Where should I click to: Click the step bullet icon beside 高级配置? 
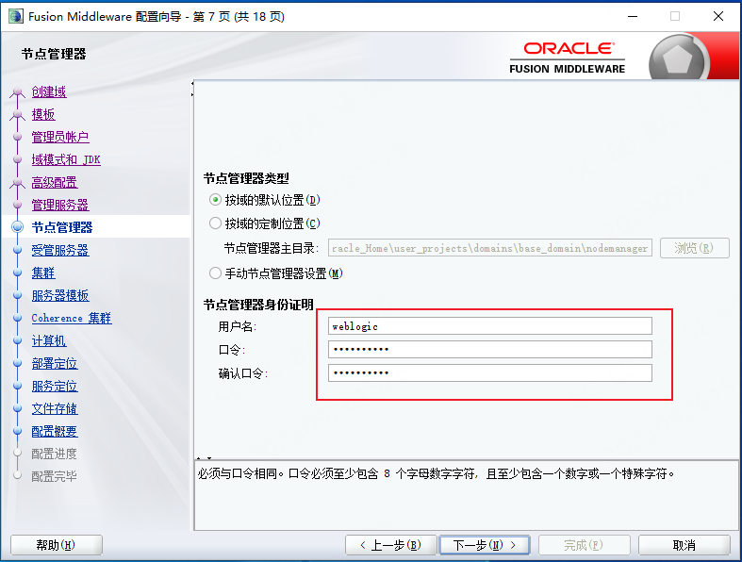(18, 182)
